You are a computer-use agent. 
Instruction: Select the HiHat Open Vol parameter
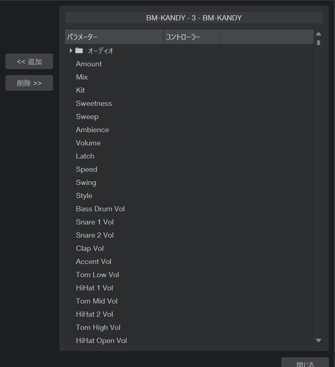[101, 341]
